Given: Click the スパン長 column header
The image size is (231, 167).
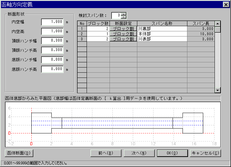Looking at the screenshot, I should click(201, 23).
